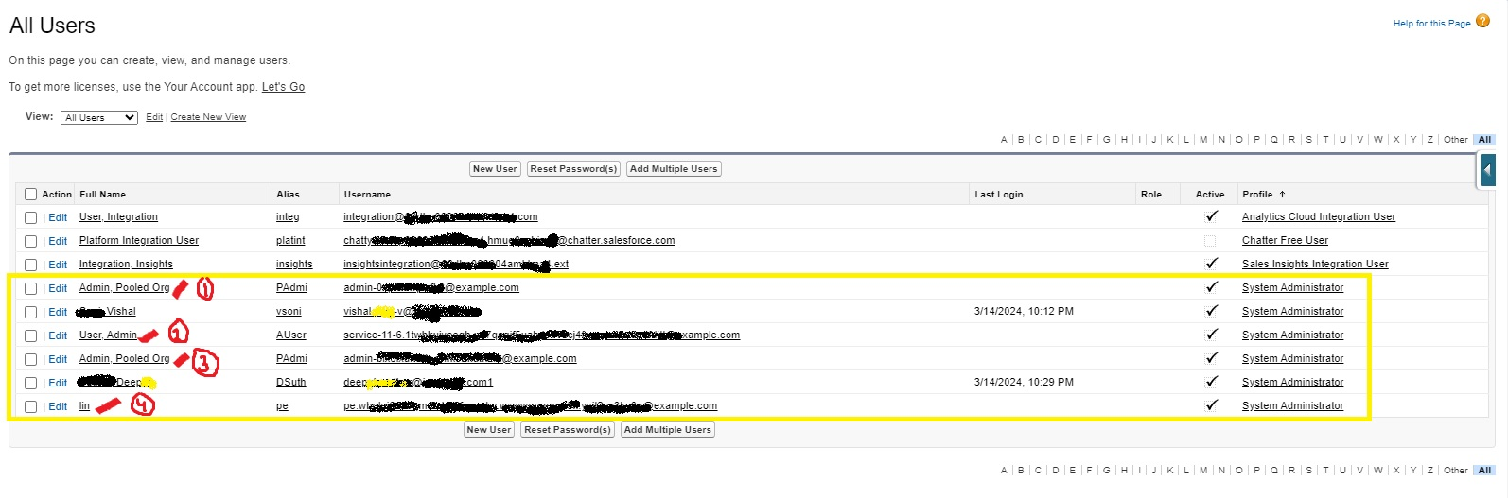Image resolution: width=1508 pixels, height=498 pixels.
Task: Click New User button below the table
Action: click(x=489, y=430)
